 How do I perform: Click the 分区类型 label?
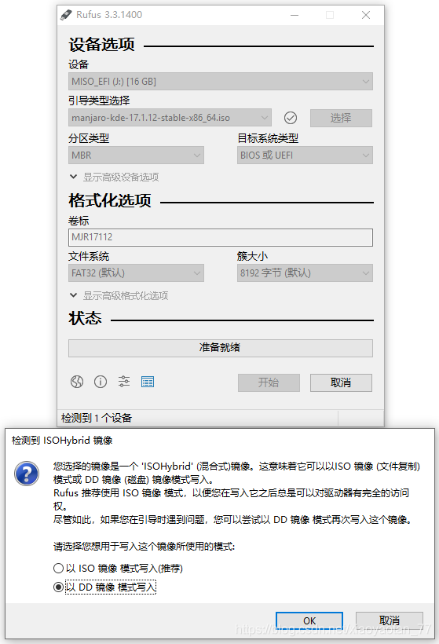(x=89, y=138)
